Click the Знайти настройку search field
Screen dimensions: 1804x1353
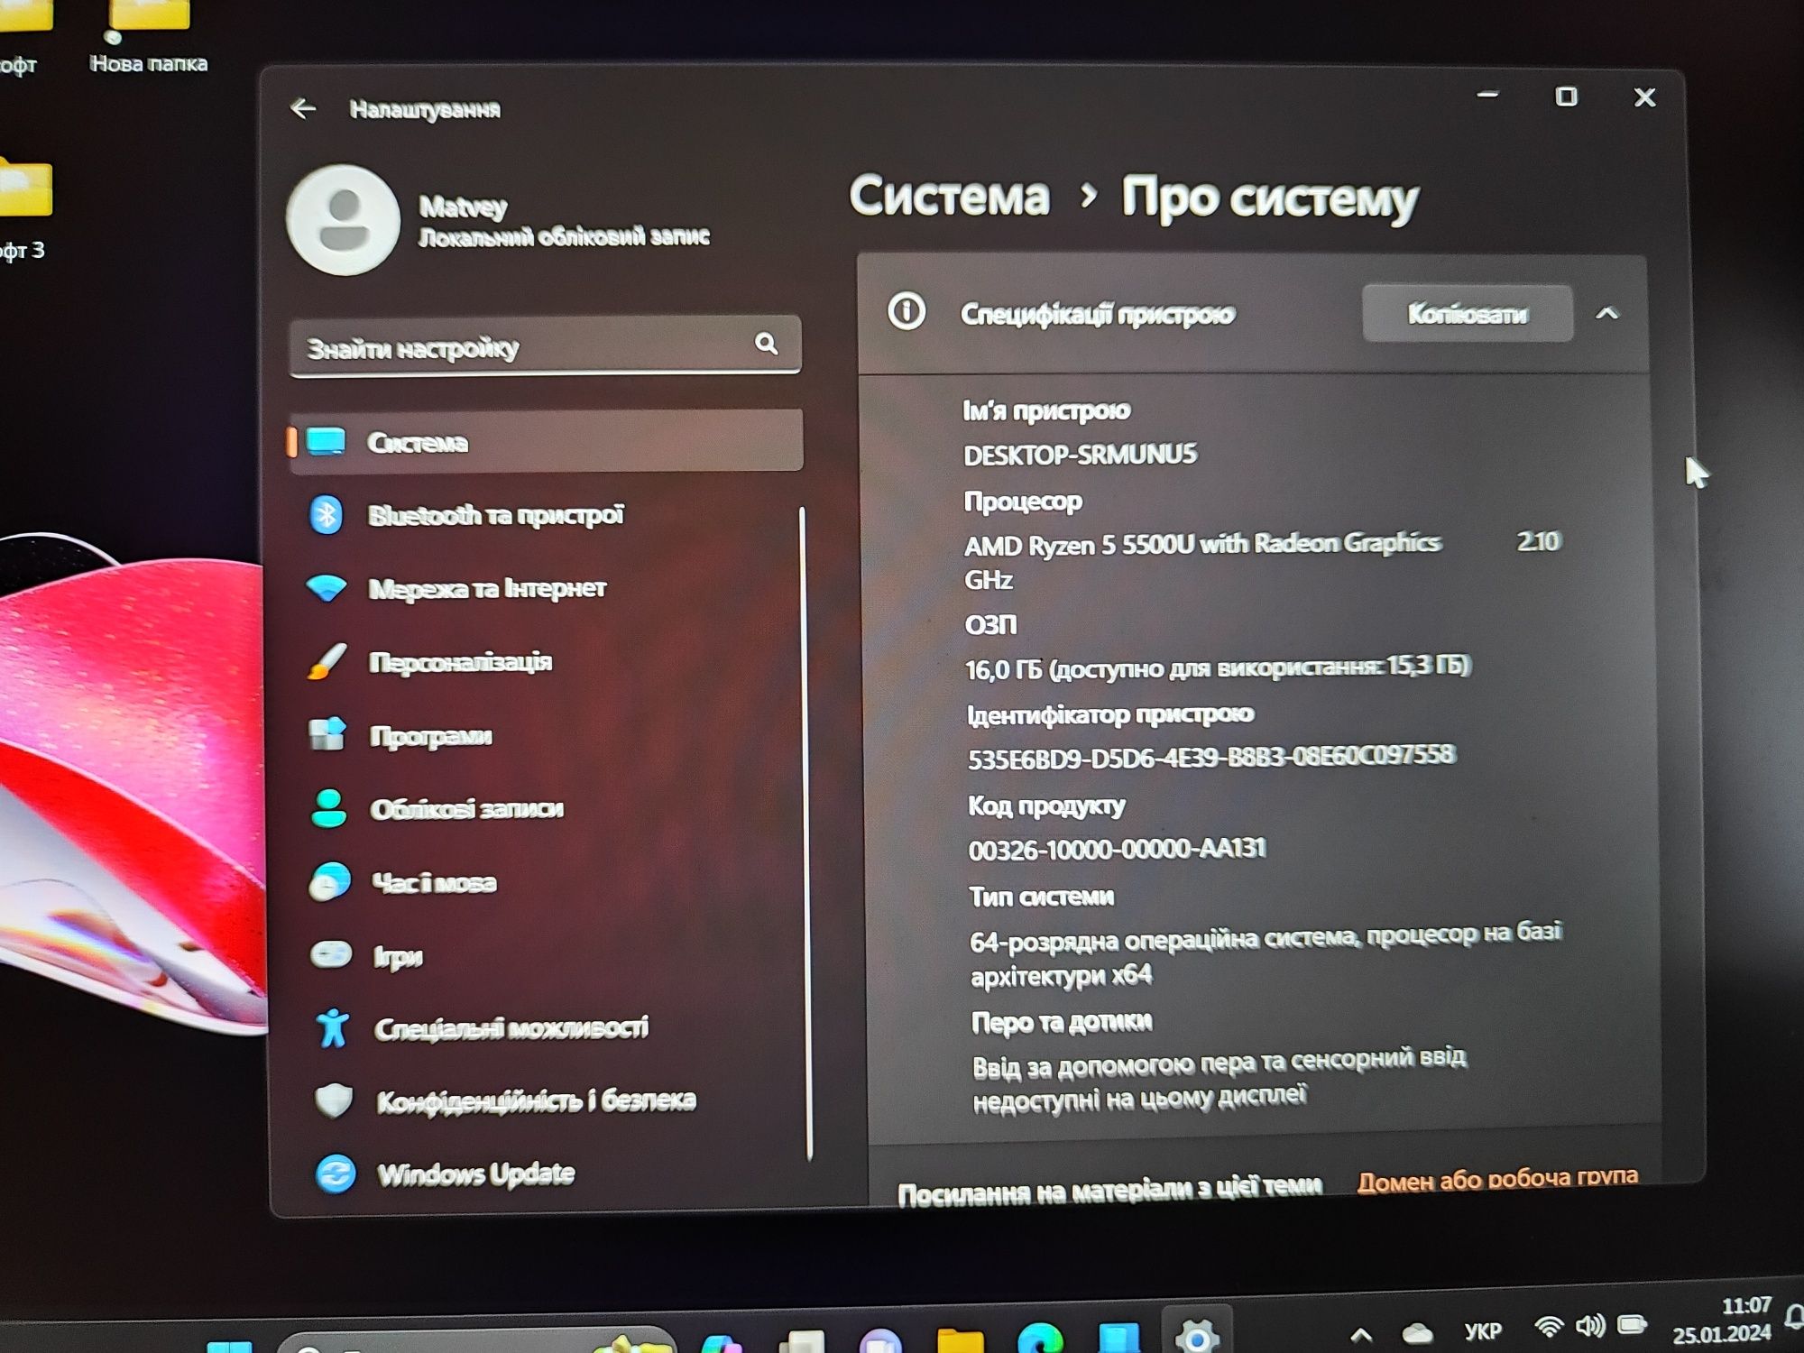[x=545, y=345]
